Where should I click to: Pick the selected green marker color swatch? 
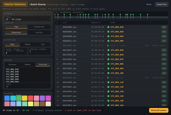click(19, 98)
